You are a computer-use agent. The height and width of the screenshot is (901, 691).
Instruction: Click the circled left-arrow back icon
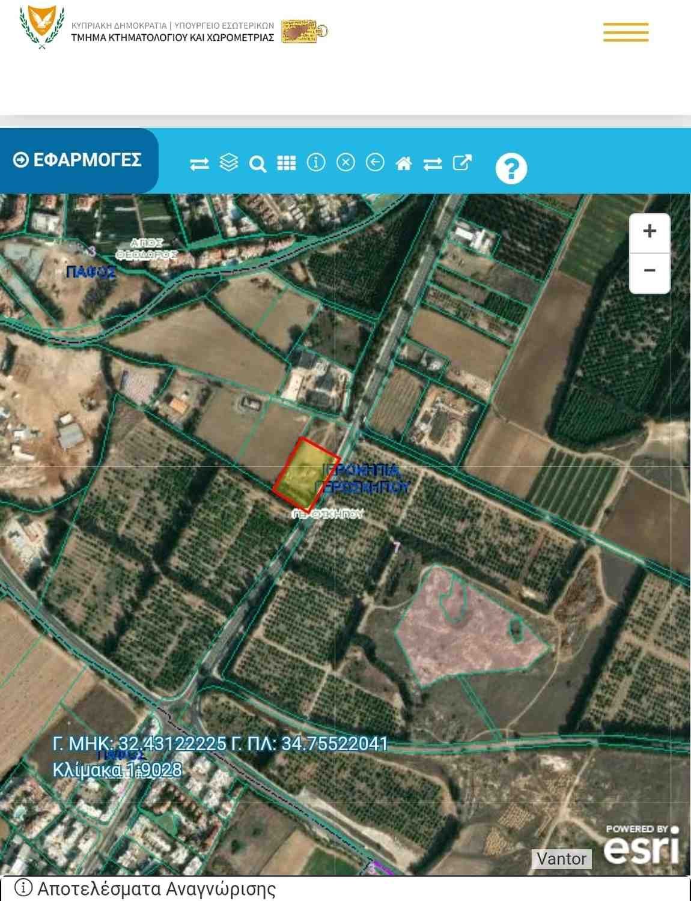[375, 162]
